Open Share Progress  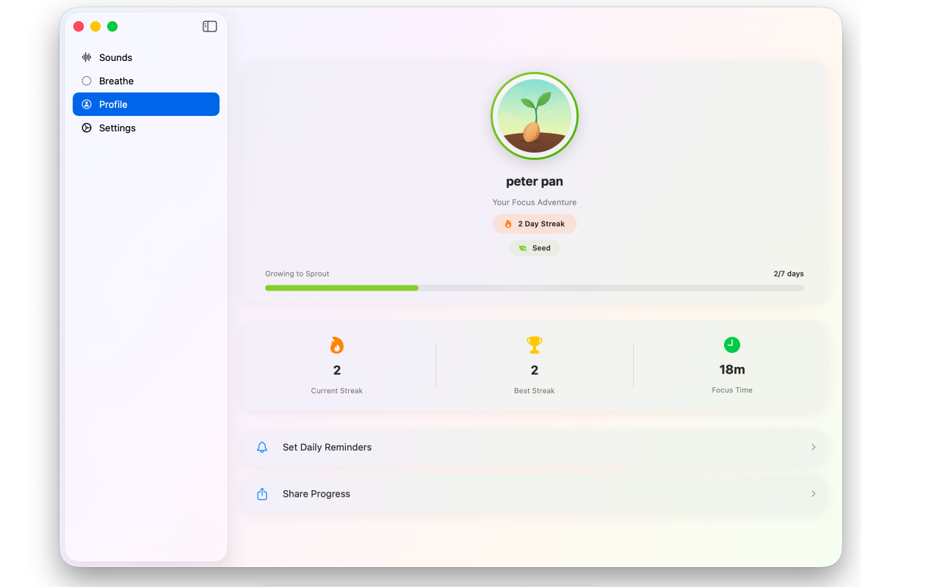[535, 494]
